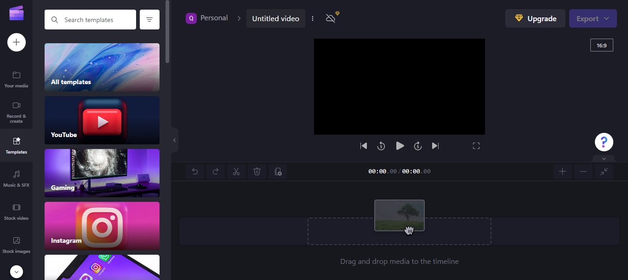
Task: Click the duplicate clip tool
Action: [278, 171]
